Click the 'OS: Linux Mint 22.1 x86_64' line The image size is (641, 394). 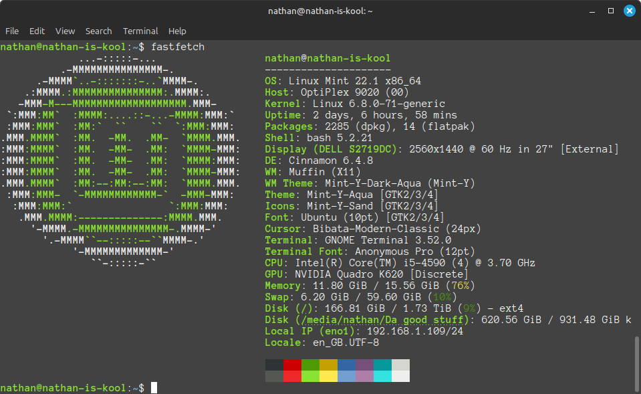coord(343,81)
